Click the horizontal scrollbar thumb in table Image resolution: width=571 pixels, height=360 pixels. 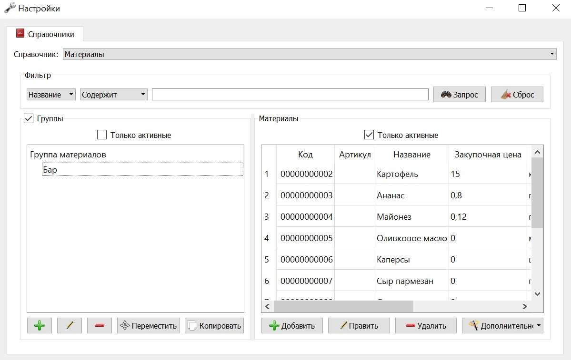pyautogui.click(x=343, y=307)
